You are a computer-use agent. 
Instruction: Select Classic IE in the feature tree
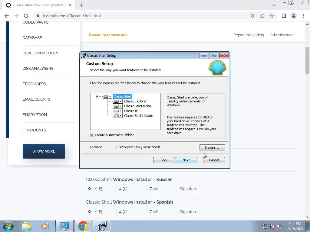coord(131,111)
